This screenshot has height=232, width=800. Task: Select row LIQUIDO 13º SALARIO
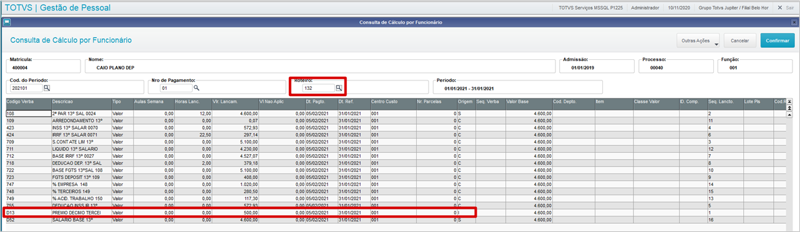[396, 148]
